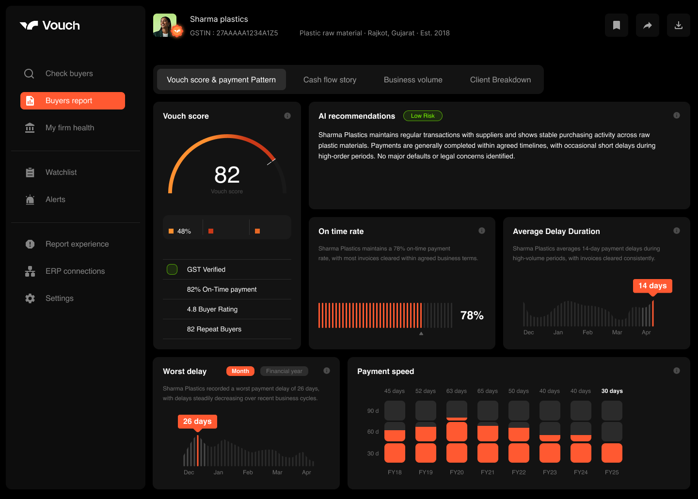
Task: Click the 82% On-Time payment row
Action: click(x=227, y=289)
